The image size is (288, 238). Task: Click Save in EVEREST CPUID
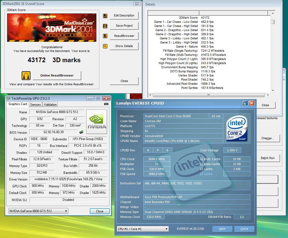tap(222, 229)
